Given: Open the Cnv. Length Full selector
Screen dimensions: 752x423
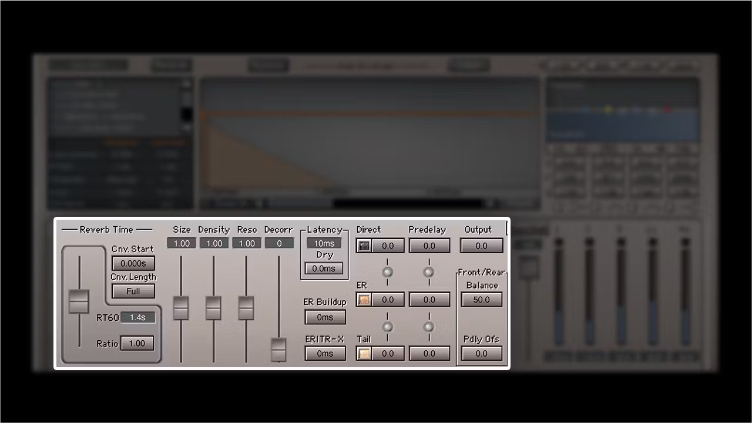Looking at the screenshot, I should [133, 291].
